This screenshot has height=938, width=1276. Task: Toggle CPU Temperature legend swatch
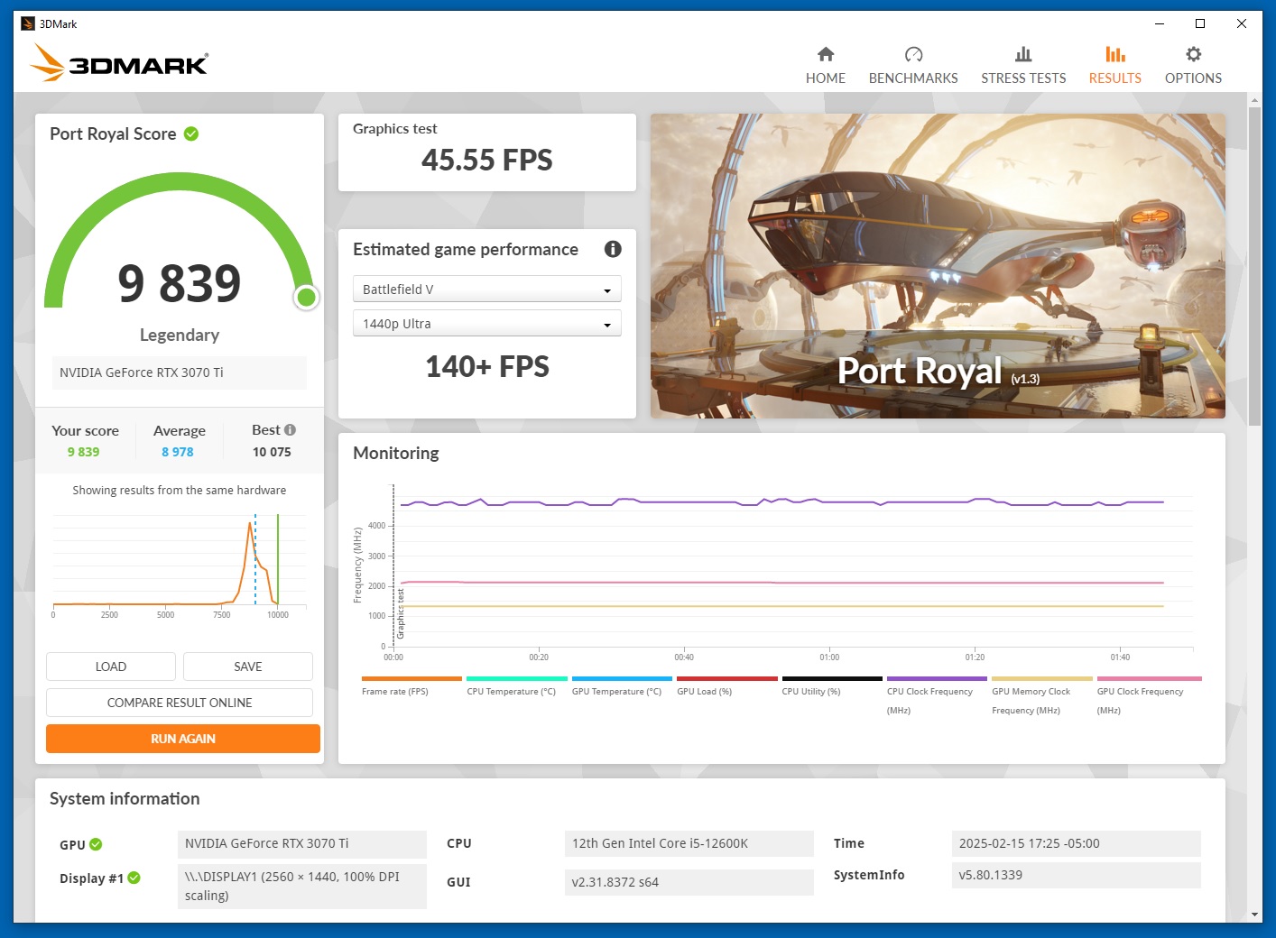[x=517, y=678]
